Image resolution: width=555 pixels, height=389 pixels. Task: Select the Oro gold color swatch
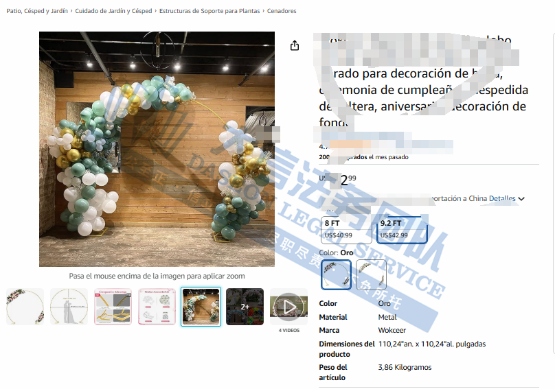[x=336, y=274]
